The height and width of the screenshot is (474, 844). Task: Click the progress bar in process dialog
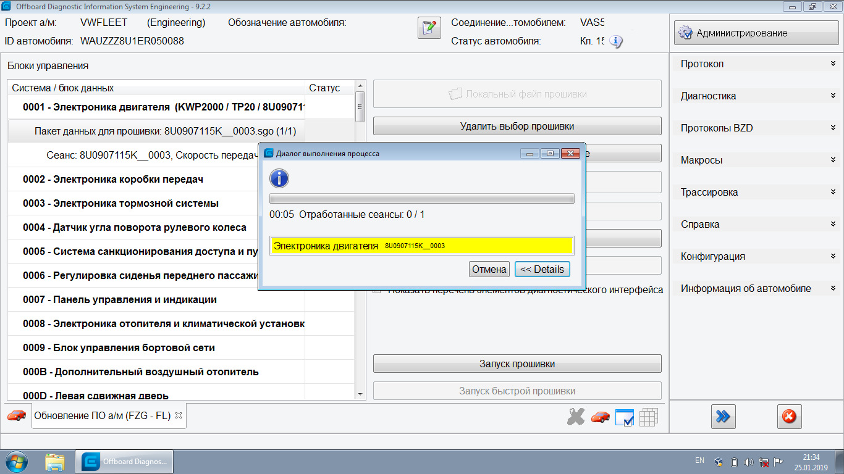422,199
